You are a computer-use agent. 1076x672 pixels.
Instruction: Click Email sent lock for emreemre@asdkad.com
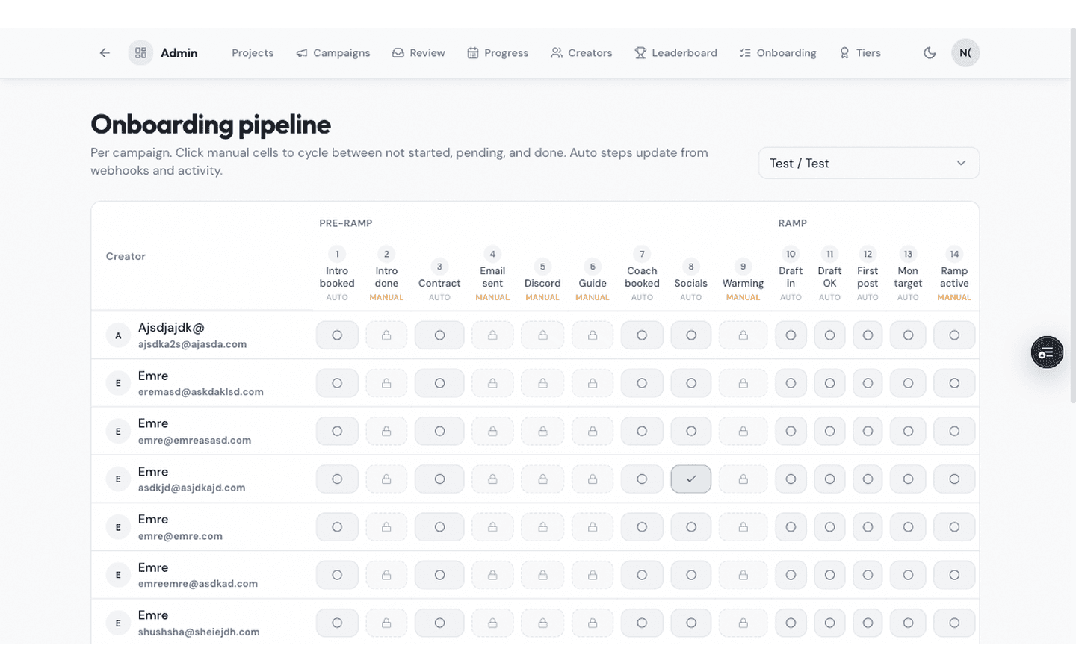[x=492, y=575]
